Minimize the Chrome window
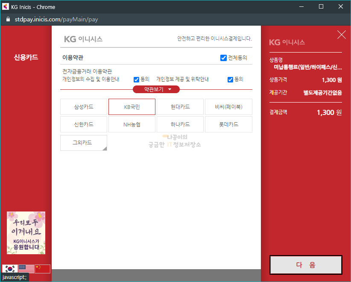Image resolution: width=351 pixels, height=282 pixels. [x=301, y=7]
